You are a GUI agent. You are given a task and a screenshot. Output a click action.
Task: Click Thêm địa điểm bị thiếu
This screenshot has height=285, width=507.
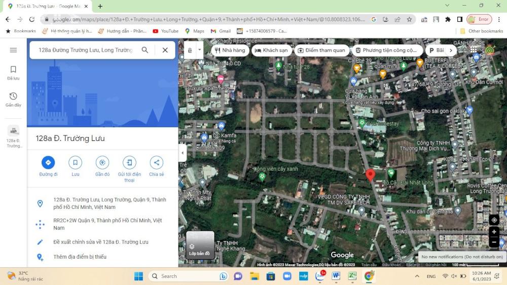[x=80, y=257]
